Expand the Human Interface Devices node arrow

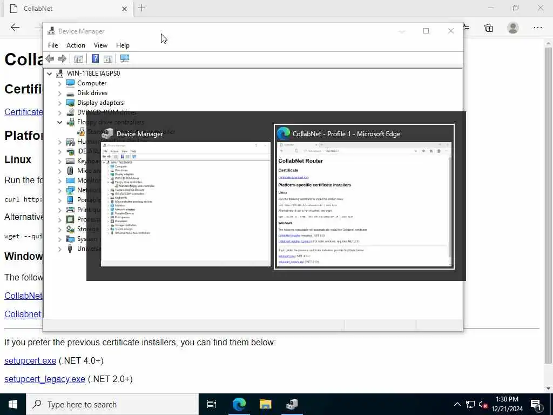59,142
